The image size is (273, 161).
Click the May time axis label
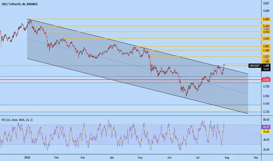140,157
